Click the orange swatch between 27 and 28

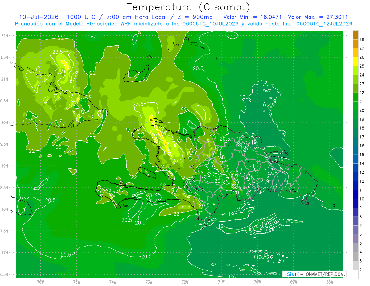coord(356,44)
